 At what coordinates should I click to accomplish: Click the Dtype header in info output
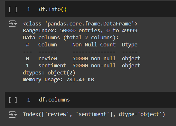tap(130, 45)
